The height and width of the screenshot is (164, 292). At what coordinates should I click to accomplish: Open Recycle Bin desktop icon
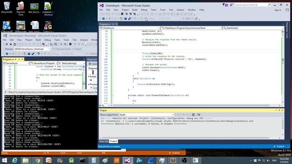coord(7,7)
